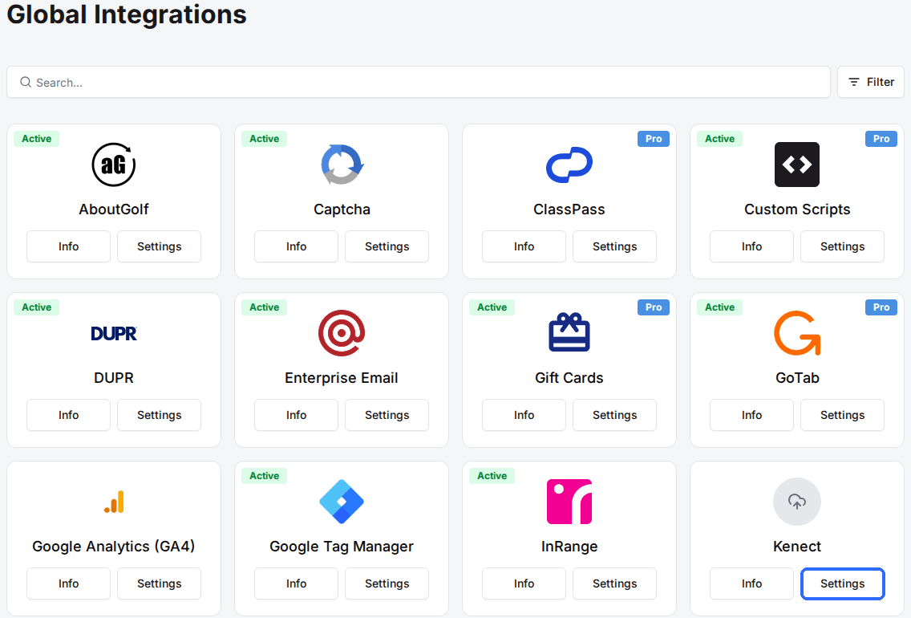Click the GoTab orange G logo
911x618 pixels.
(x=797, y=333)
